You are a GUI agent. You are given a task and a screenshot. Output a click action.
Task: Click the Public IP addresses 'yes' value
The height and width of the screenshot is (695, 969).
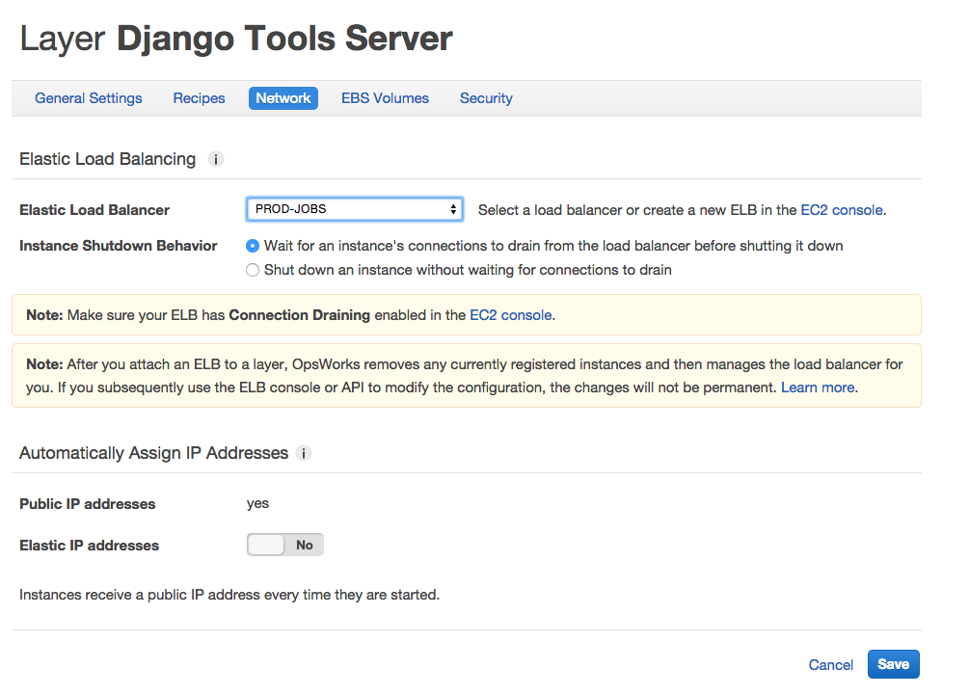coord(257,503)
